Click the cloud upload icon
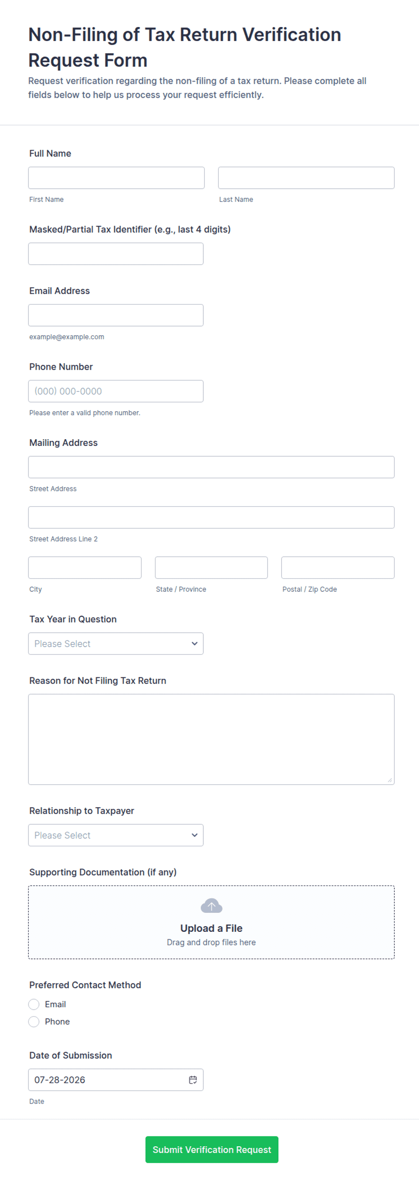The image size is (419, 1185). [x=211, y=906]
